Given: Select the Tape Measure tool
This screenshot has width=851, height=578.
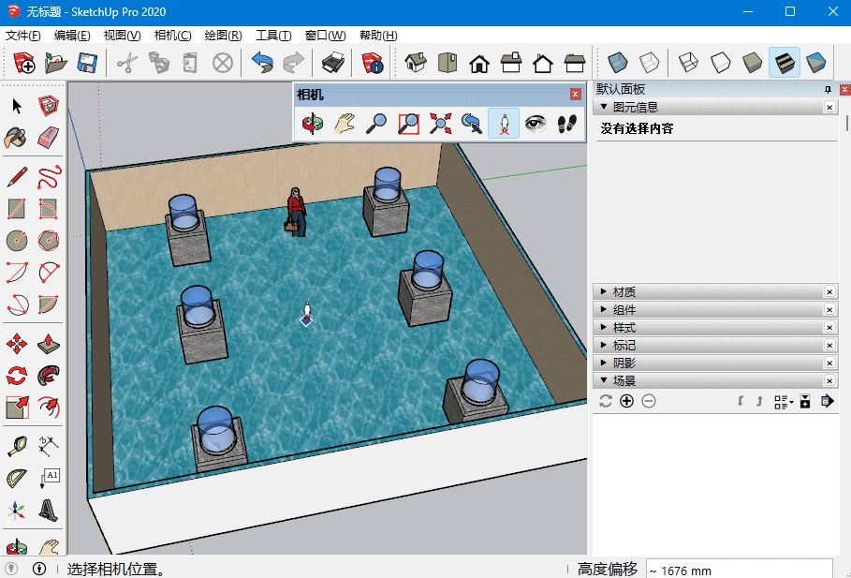Looking at the screenshot, I should pyautogui.click(x=17, y=445).
